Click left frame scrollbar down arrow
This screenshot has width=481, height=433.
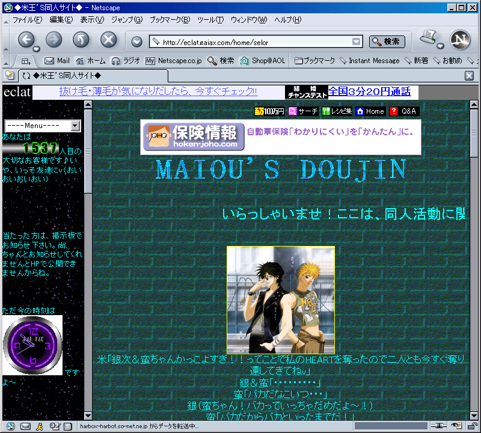[x=88, y=416]
